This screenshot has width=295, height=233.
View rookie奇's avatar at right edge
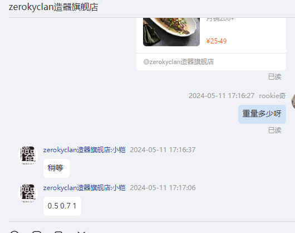click(293, 101)
